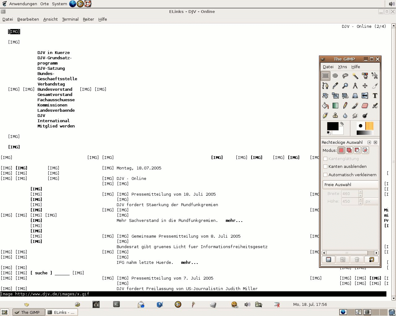
Task: Open the Terminal menu
Action: point(70,19)
